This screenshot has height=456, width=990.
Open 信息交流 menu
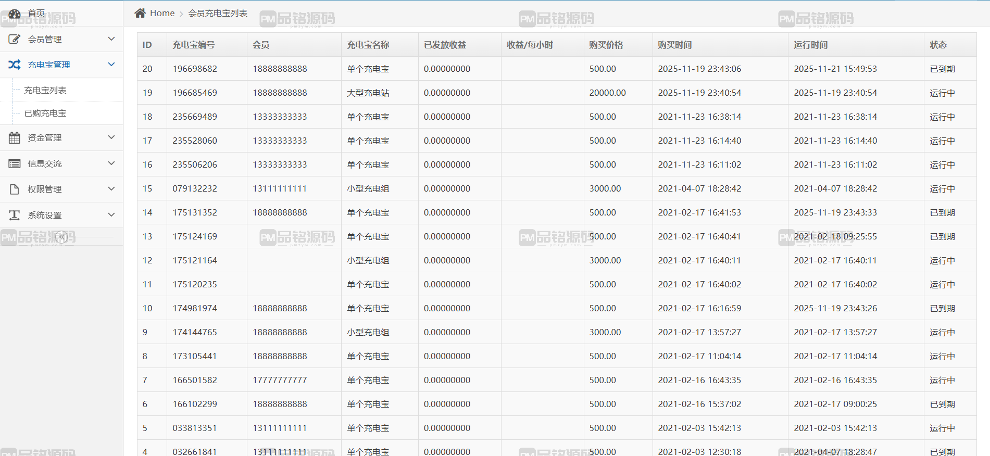pos(61,163)
